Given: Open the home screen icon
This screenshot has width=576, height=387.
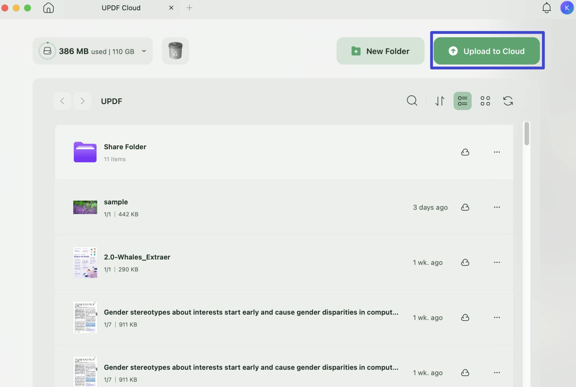Looking at the screenshot, I should pyautogui.click(x=49, y=8).
